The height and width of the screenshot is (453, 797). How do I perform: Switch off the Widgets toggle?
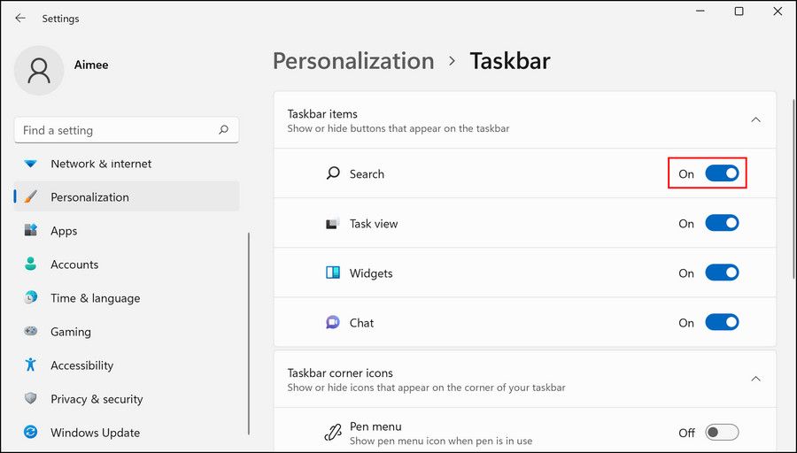tap(722, 273)
